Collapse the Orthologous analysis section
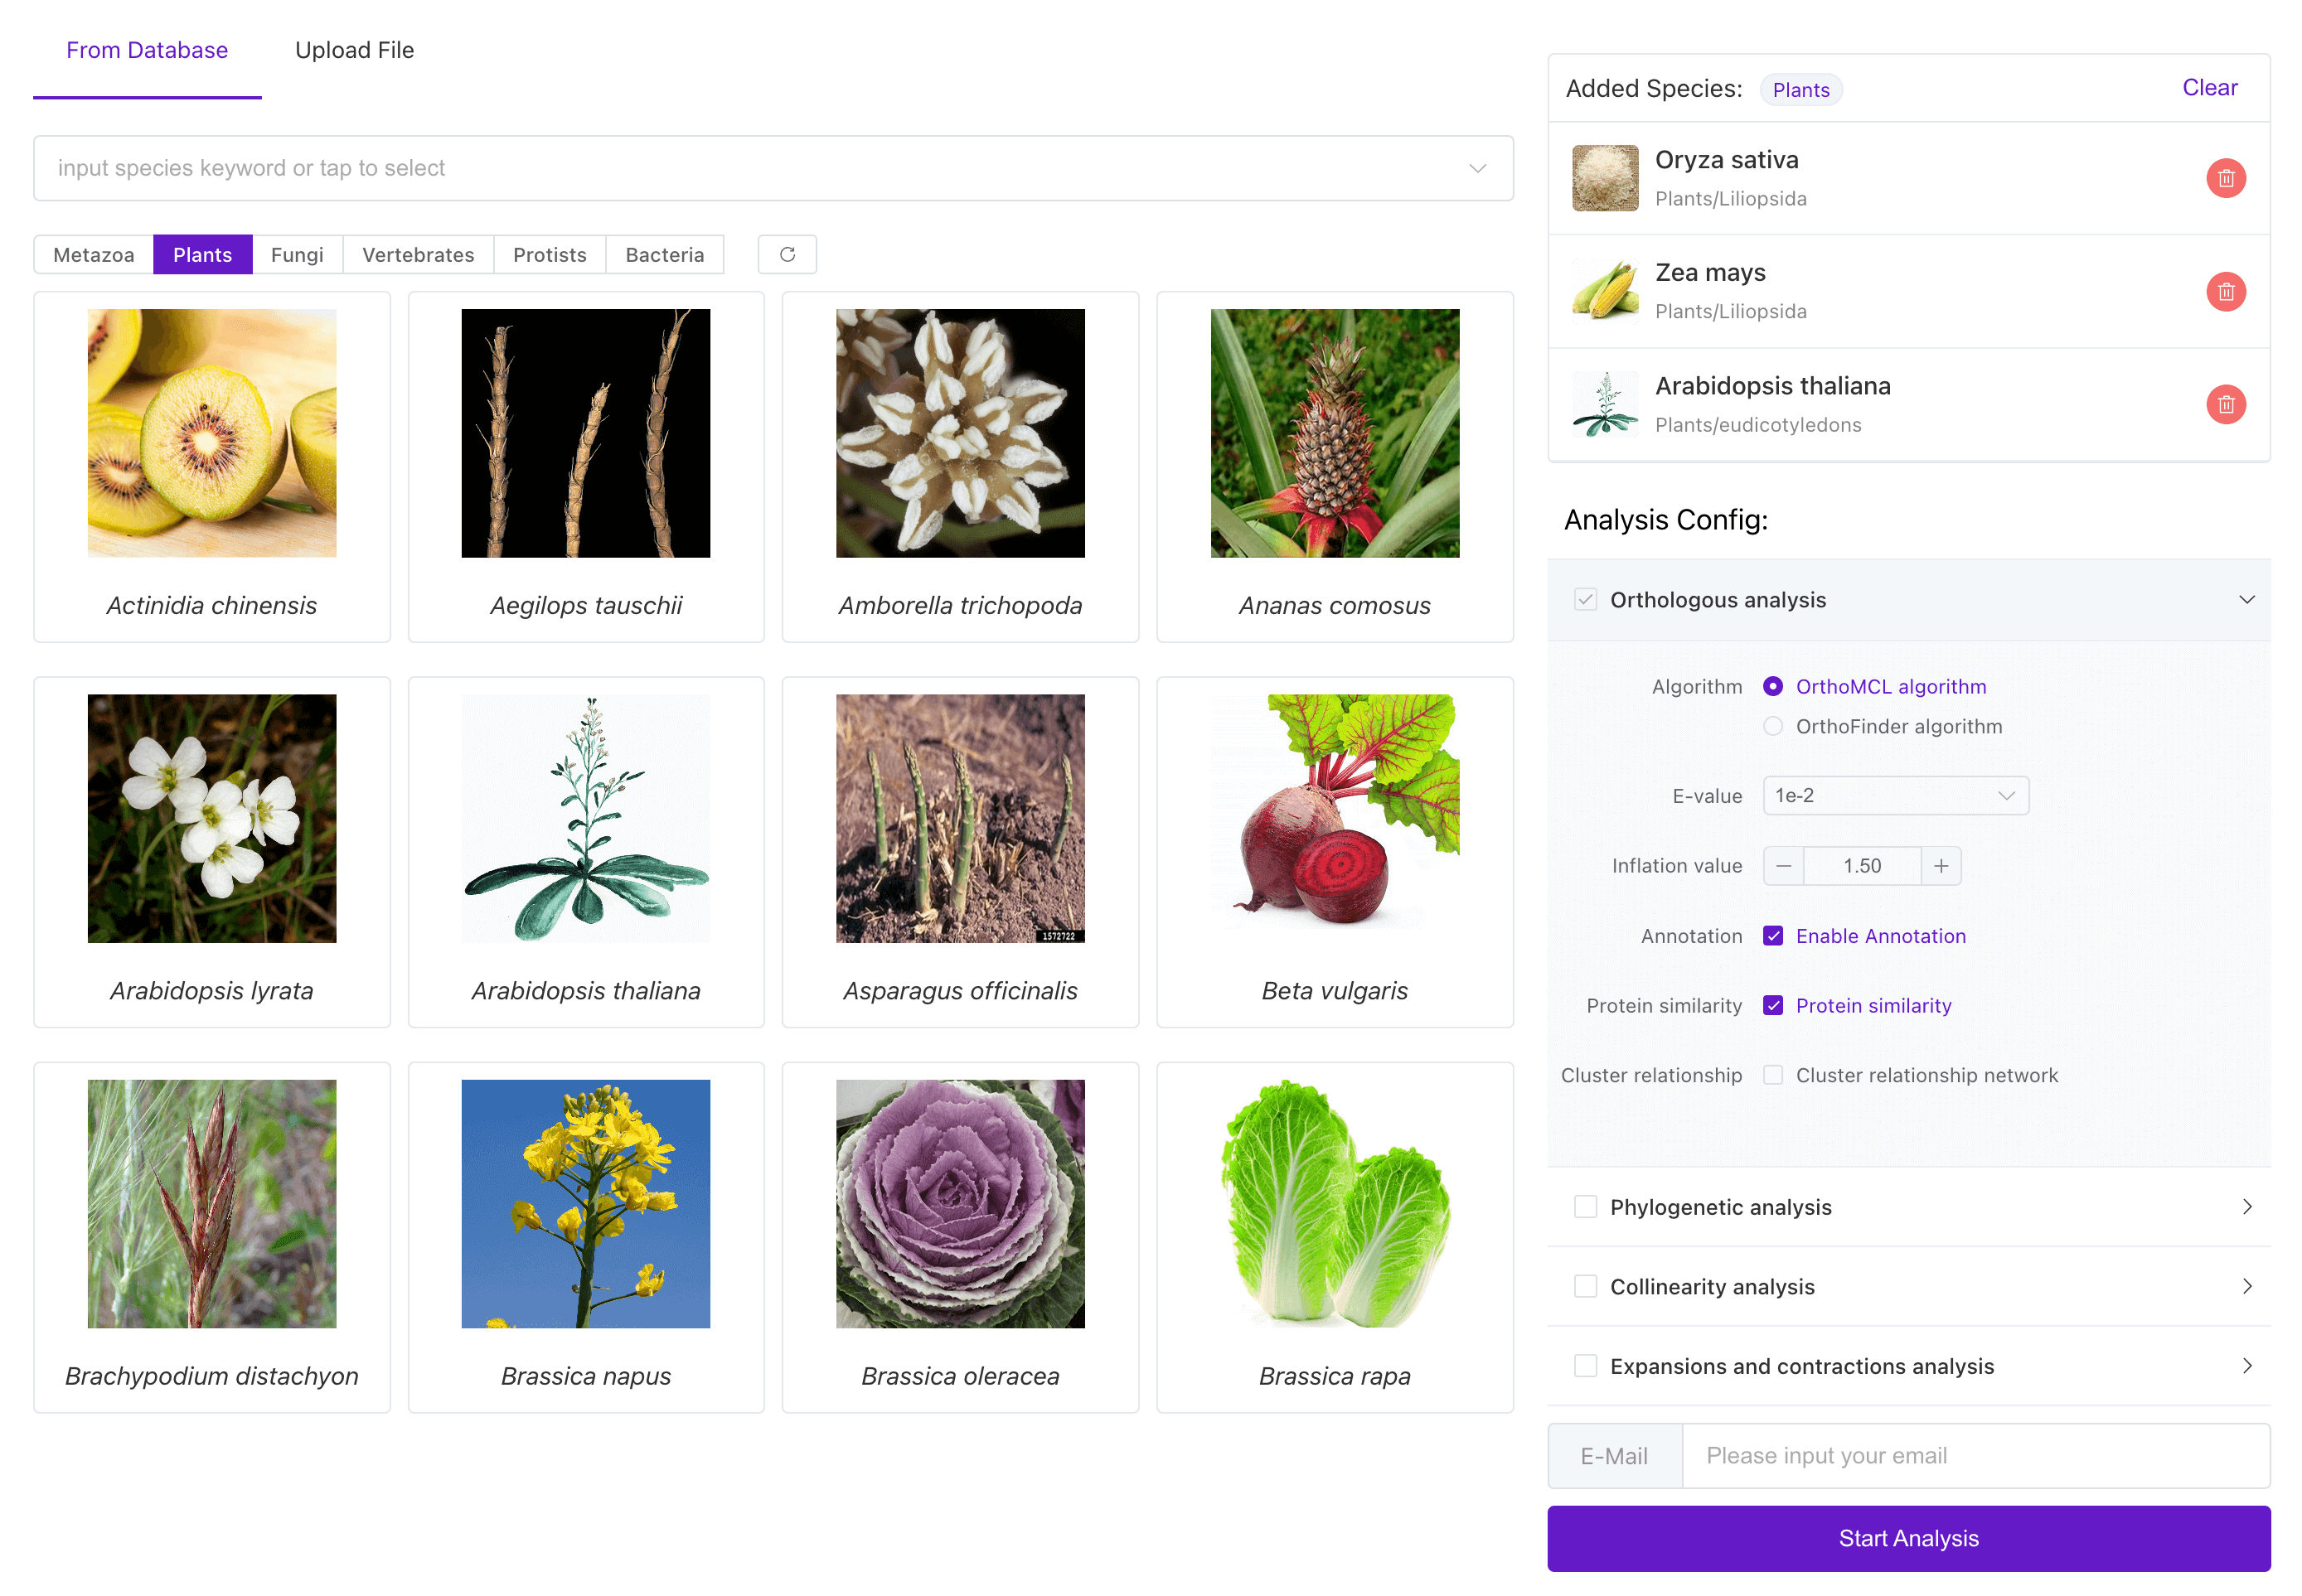2302x1596 pixels. [2246, 600]
